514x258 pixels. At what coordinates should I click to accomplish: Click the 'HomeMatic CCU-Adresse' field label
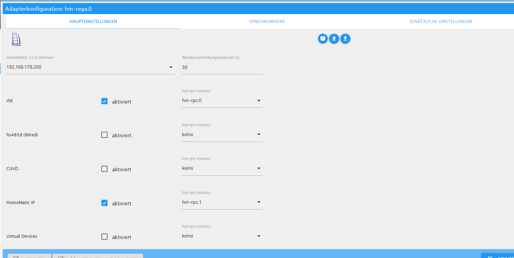click(30, 57)
